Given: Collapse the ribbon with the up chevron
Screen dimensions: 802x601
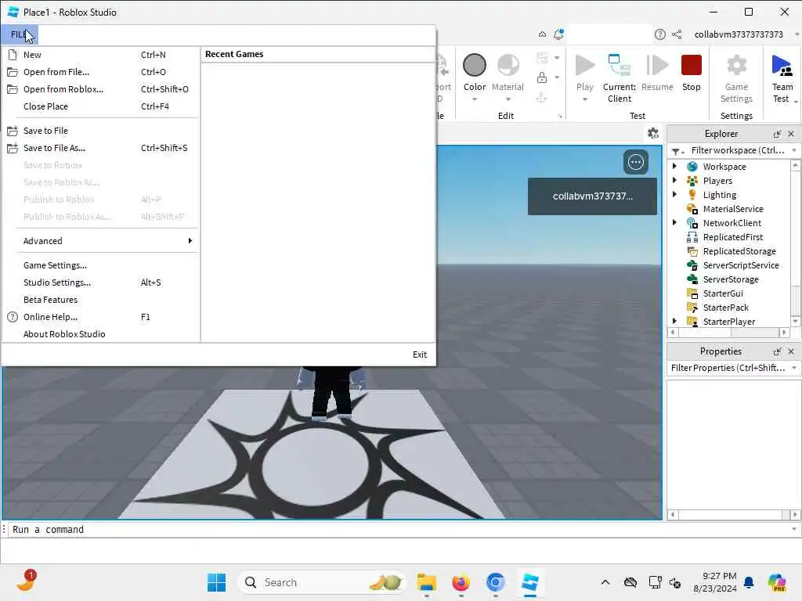Looking at the screenshot, I should coord(542,34).
